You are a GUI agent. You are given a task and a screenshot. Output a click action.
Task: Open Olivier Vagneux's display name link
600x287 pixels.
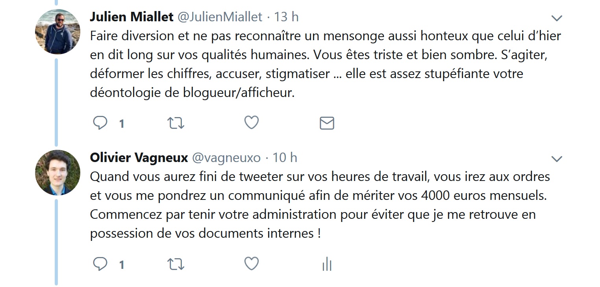coord(139,158)
